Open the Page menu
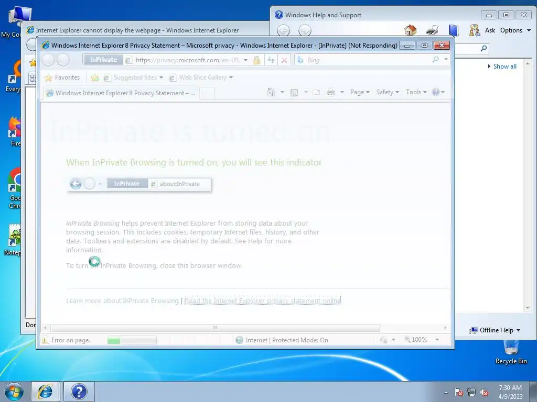The image size is (537, 402). [360, 92]
